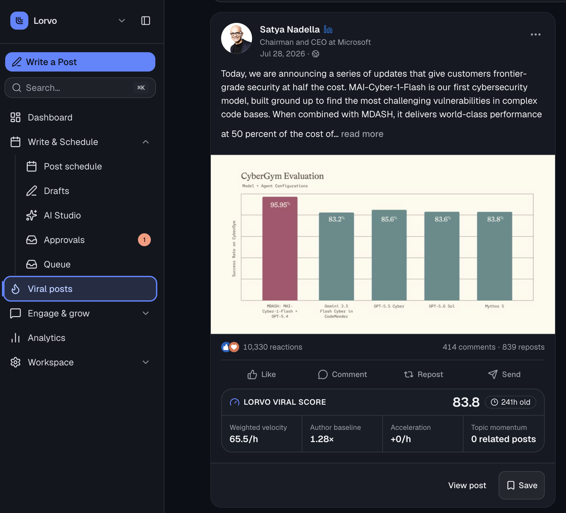Click the 414 comments text
Screen dimensions: 566x513
coord(469,347)
